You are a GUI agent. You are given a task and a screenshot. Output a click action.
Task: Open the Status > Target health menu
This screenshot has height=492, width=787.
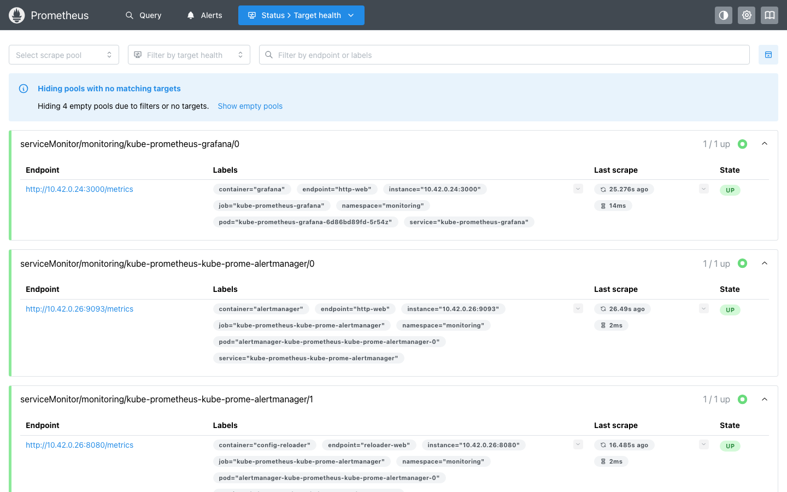301,15
